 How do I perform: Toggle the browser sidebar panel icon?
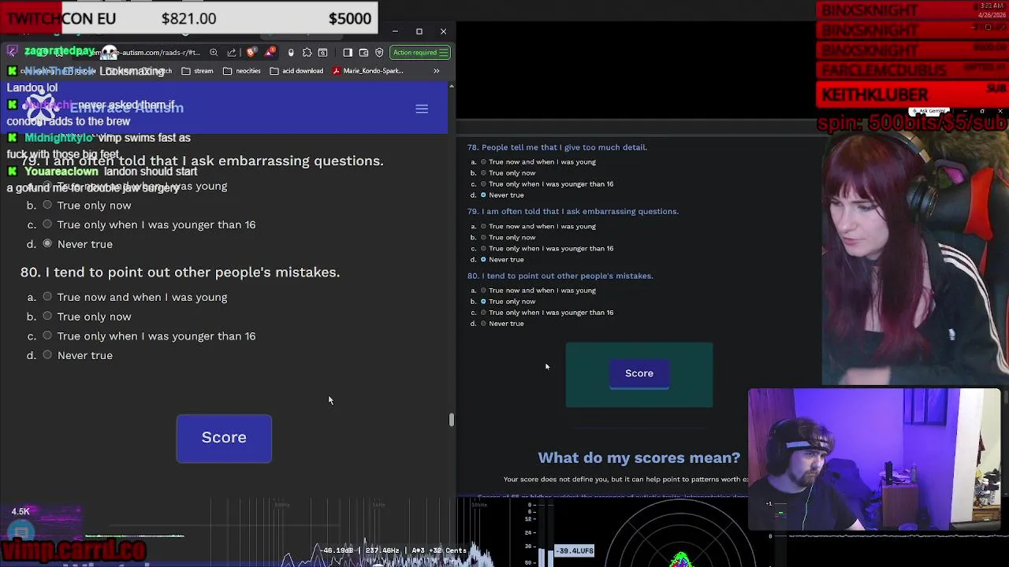[x=348, y=53]
